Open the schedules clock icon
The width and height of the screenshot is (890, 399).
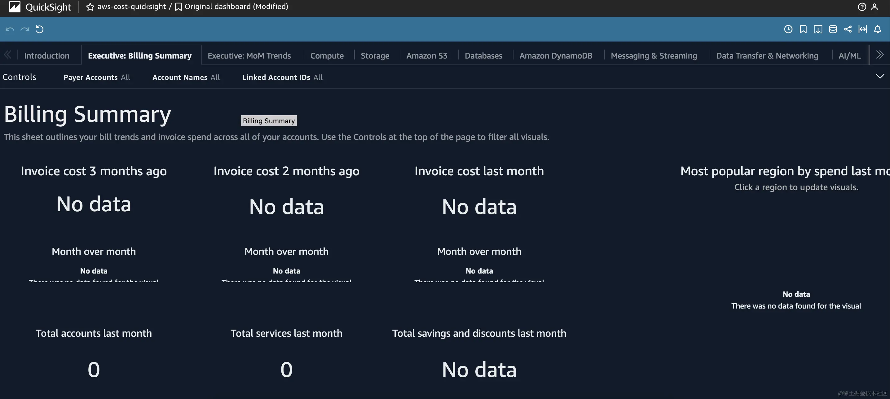point(788,29)
